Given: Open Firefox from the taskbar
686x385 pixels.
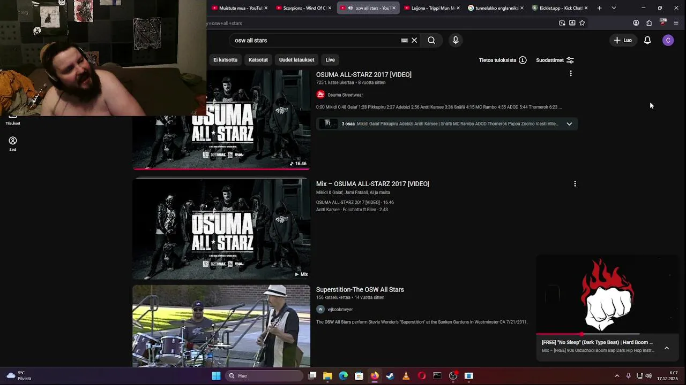Looking at the screenshot, I should click(x=375, y=376).
